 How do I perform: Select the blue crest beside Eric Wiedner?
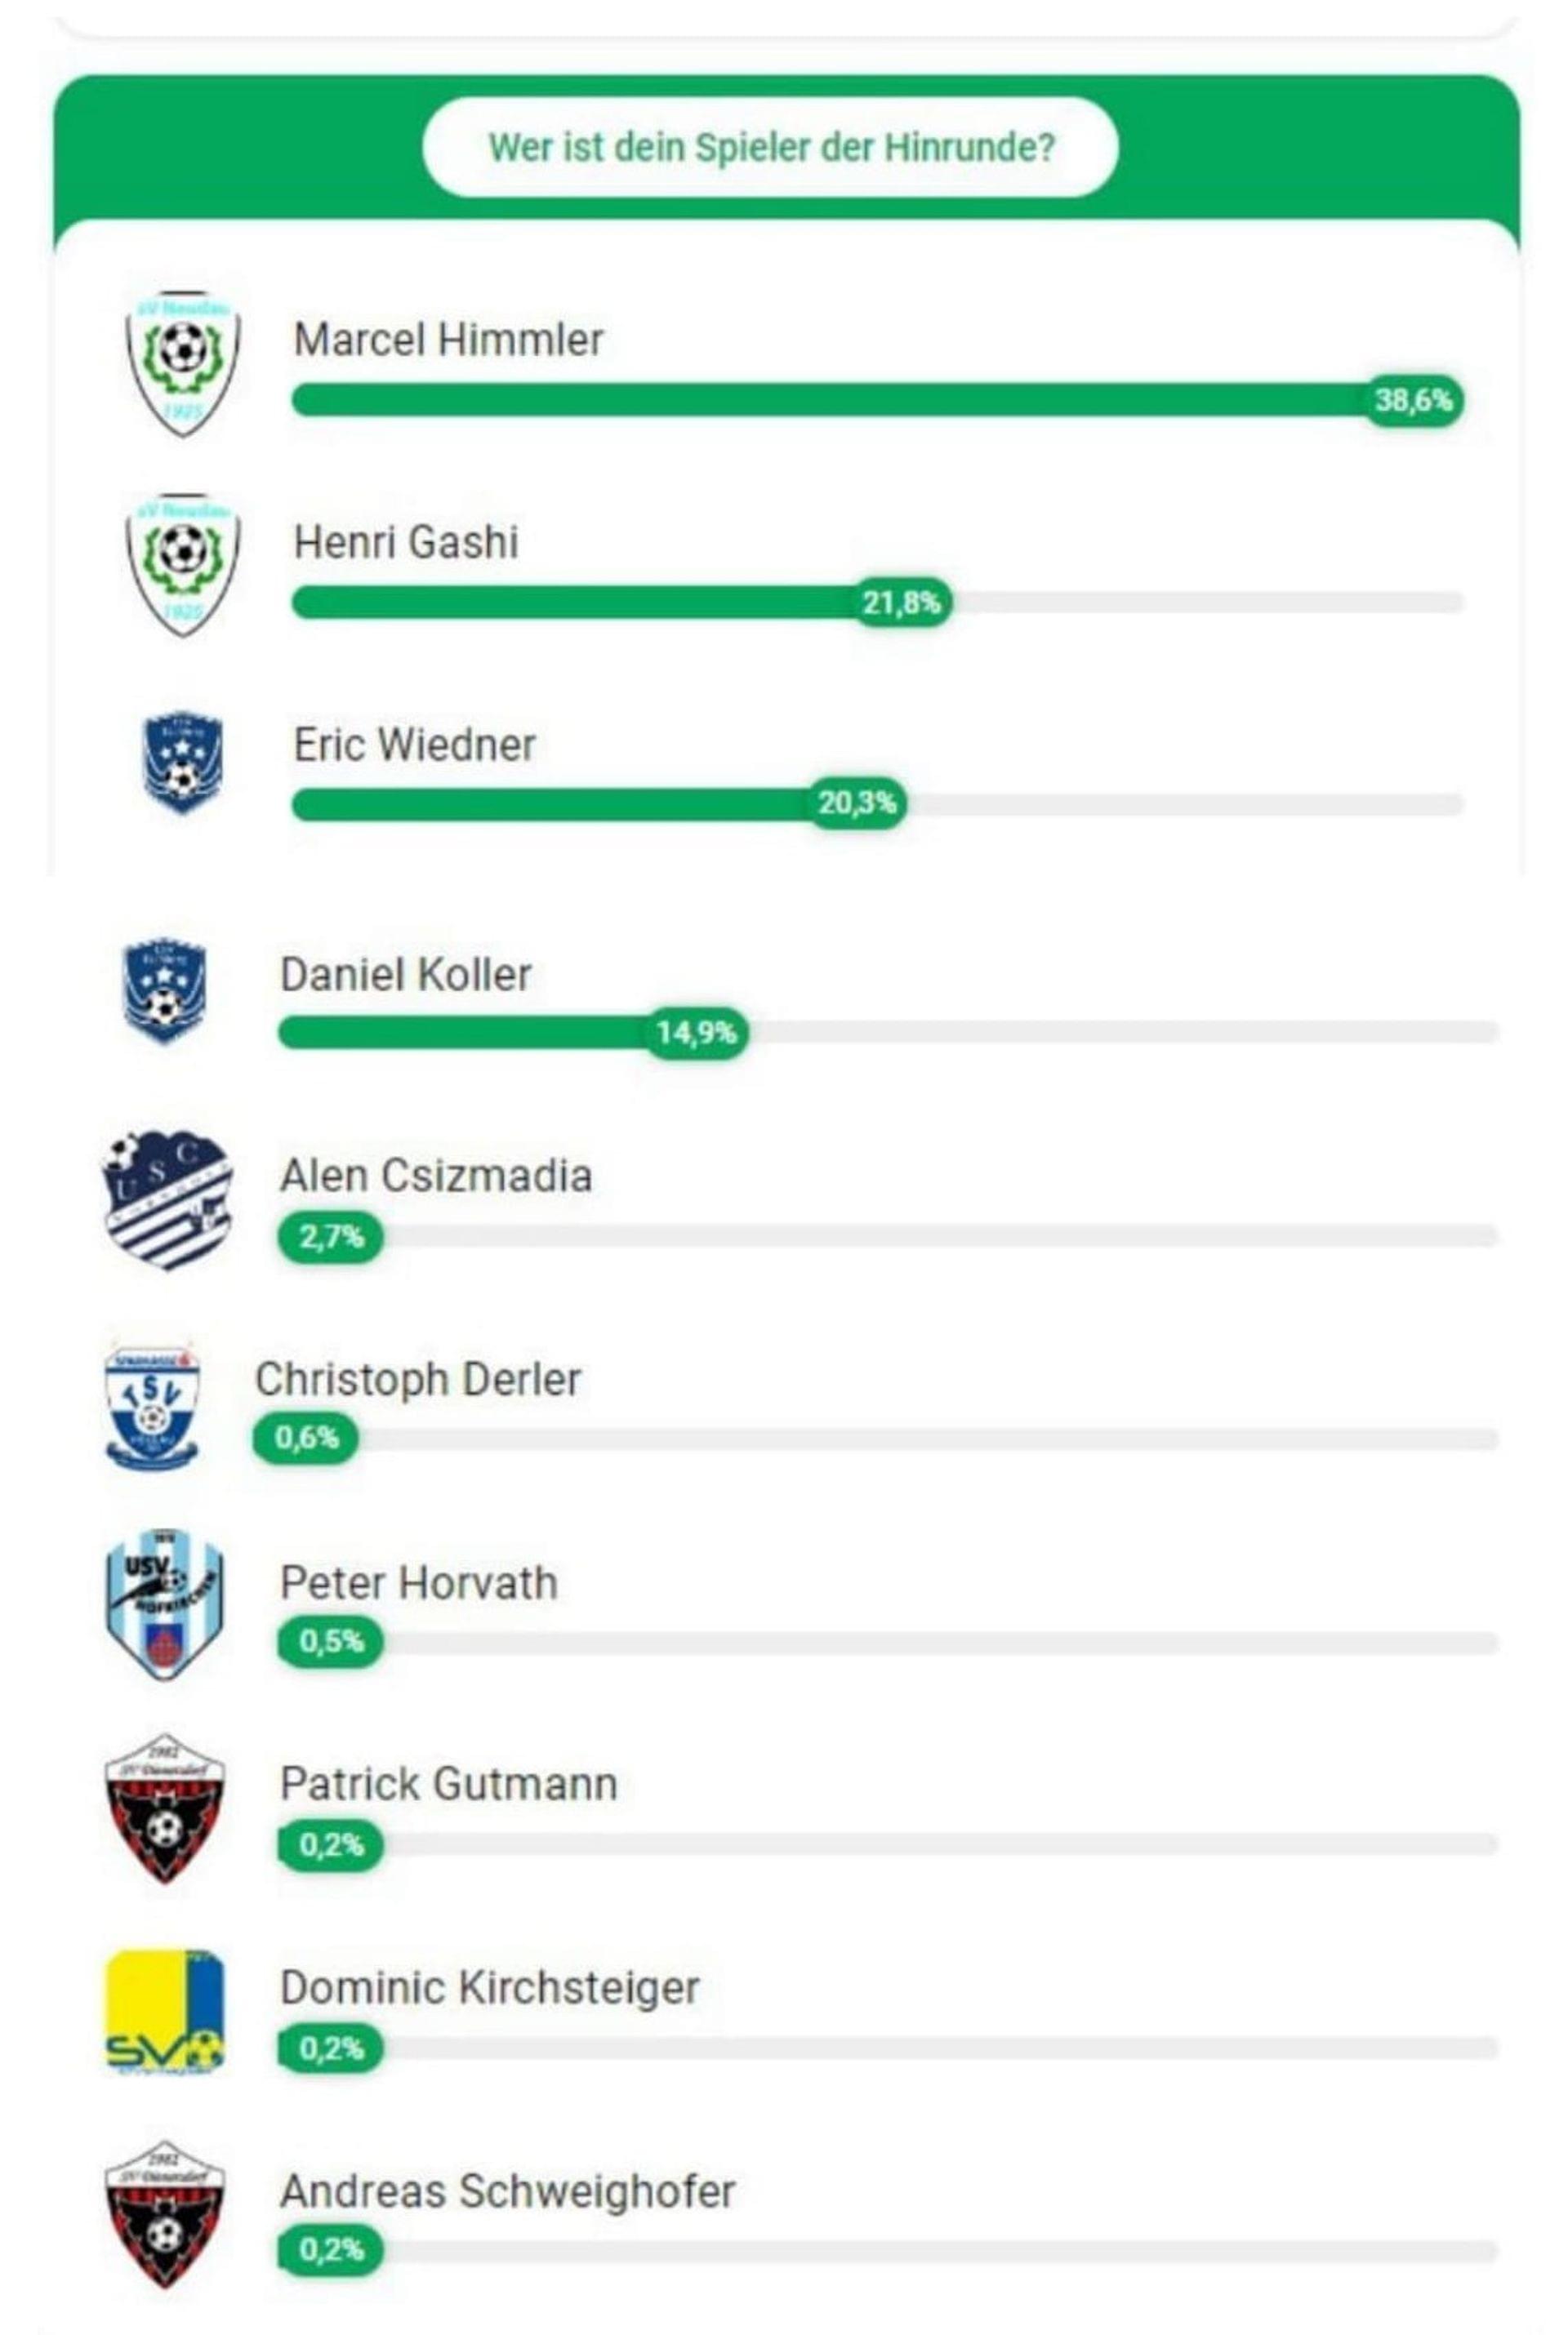[x=182, y=763]
